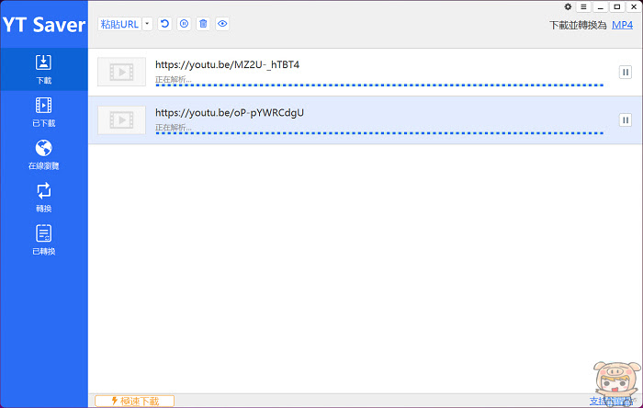Click the resume-all circular arrow icon
The height and width of the screenshot is (408, 643).
pyautogui.click(x=164, y=24)
